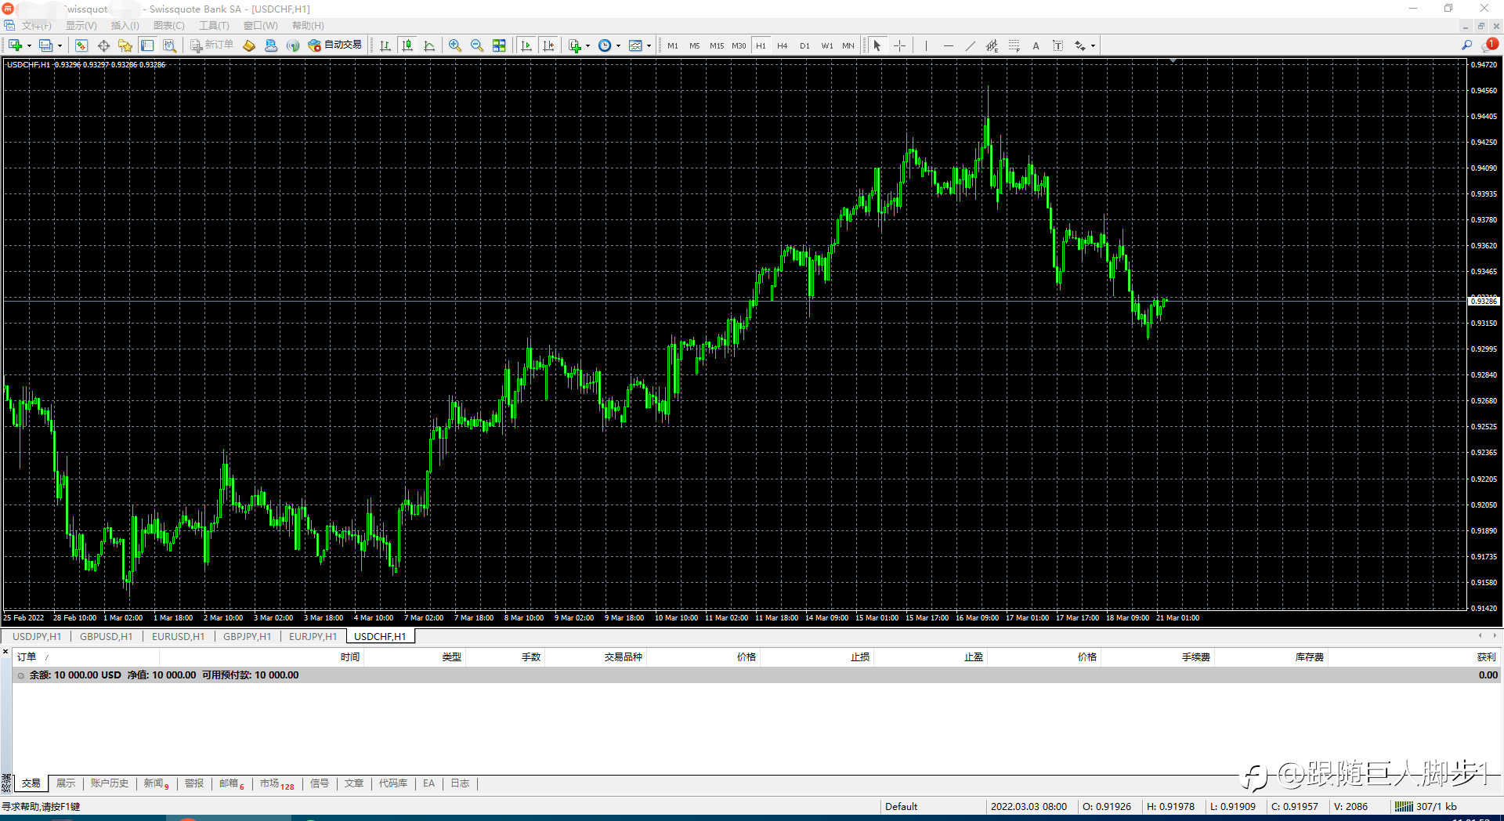Image resolution: width=1504 pixels, height=821 pixels.
Task: Expand the templates dropdown arrow
Action: [x=649, y=45]
